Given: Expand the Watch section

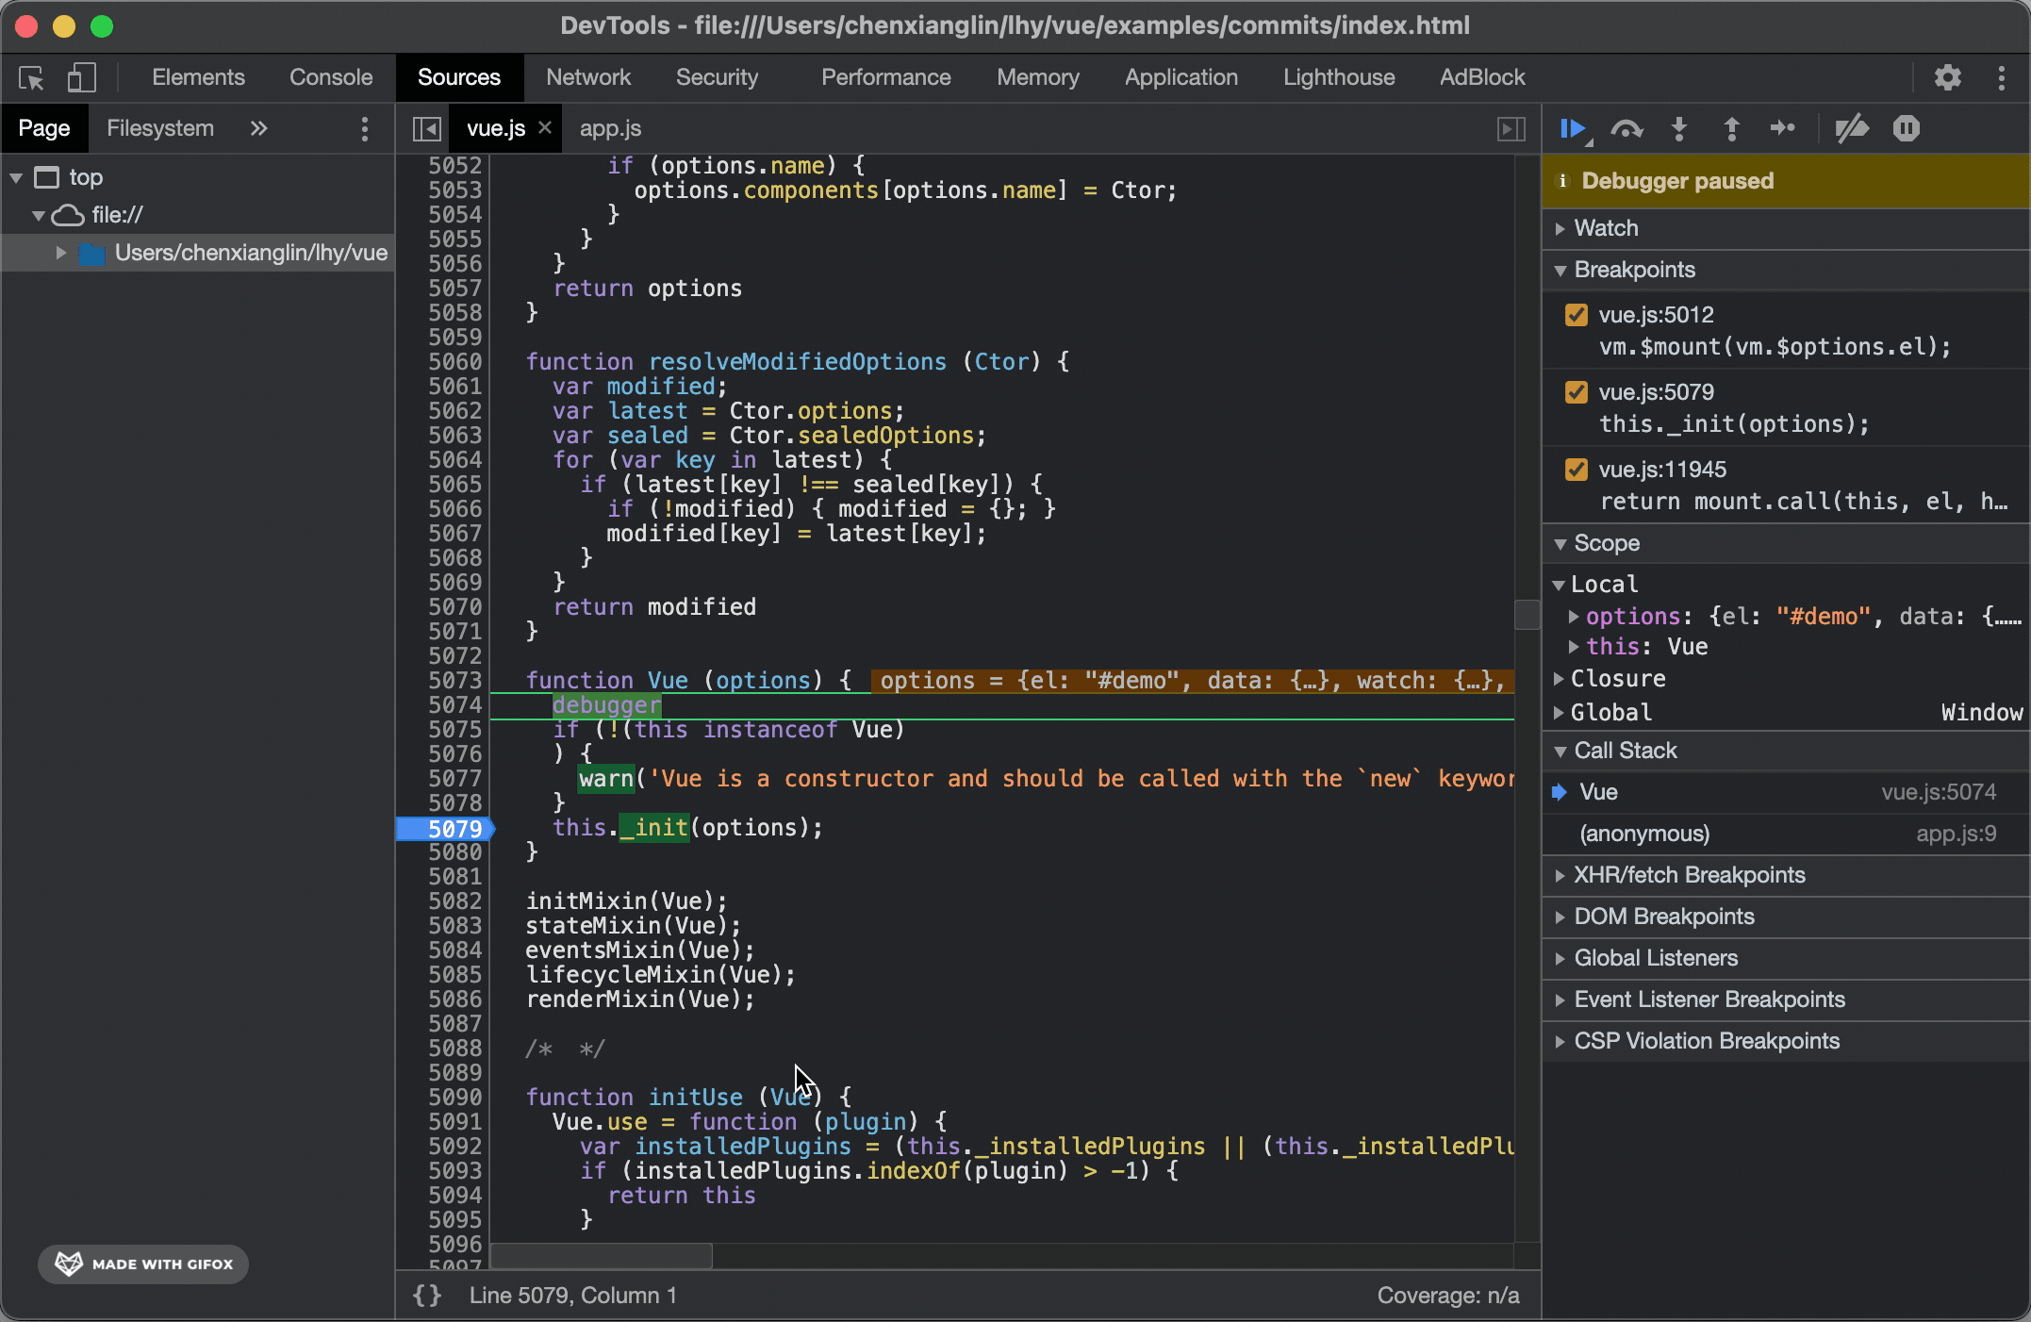Looking at the screenshot, I should click(x=1606, y=228).
